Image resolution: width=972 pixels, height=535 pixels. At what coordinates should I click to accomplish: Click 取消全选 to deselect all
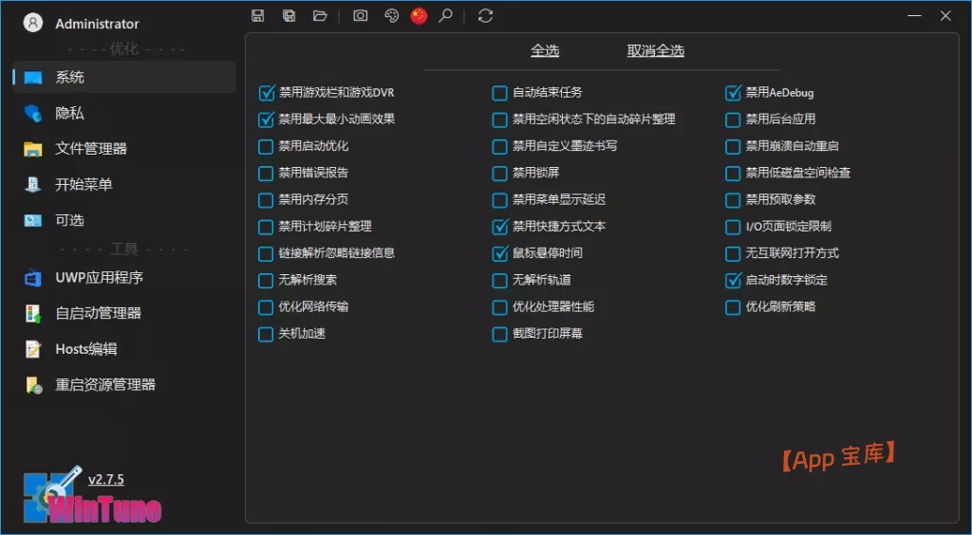click(x=655, y=51)
